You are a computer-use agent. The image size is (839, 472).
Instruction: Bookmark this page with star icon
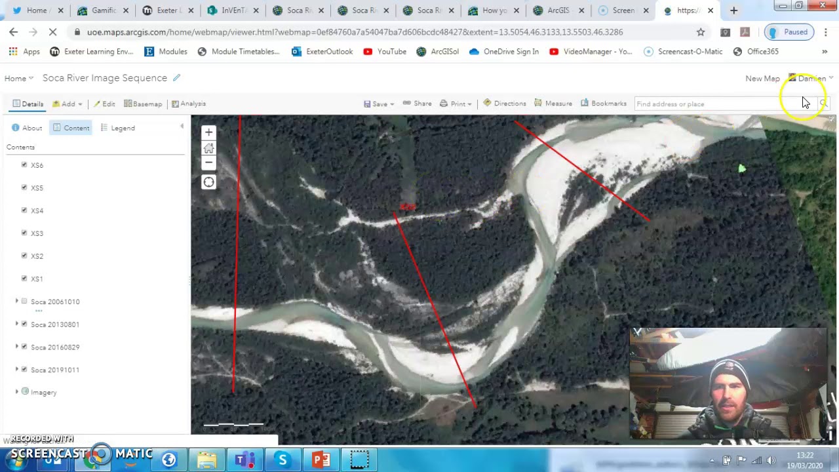pyautogui.click(x=701, y=31)
